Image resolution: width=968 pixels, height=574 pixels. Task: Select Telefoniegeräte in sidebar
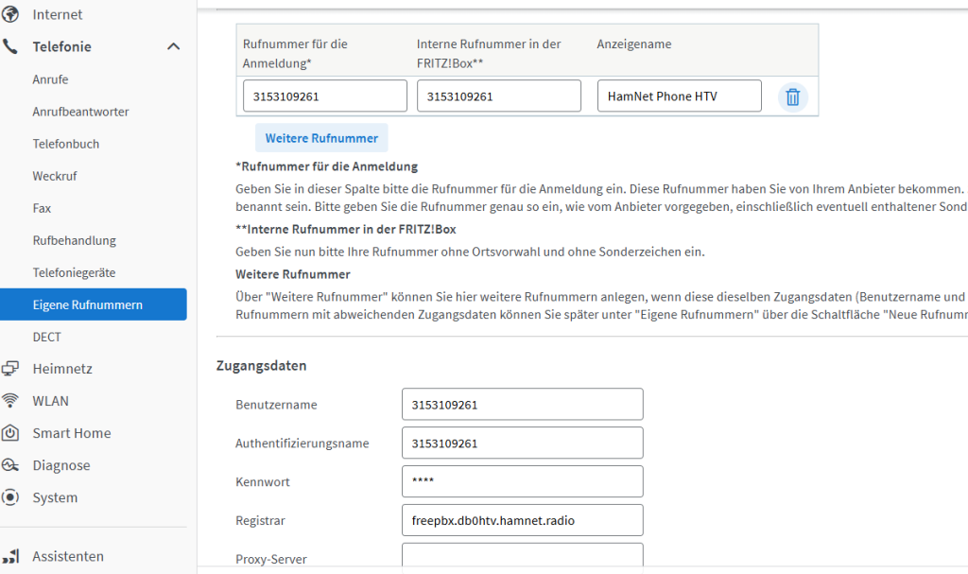coord(74,272)
